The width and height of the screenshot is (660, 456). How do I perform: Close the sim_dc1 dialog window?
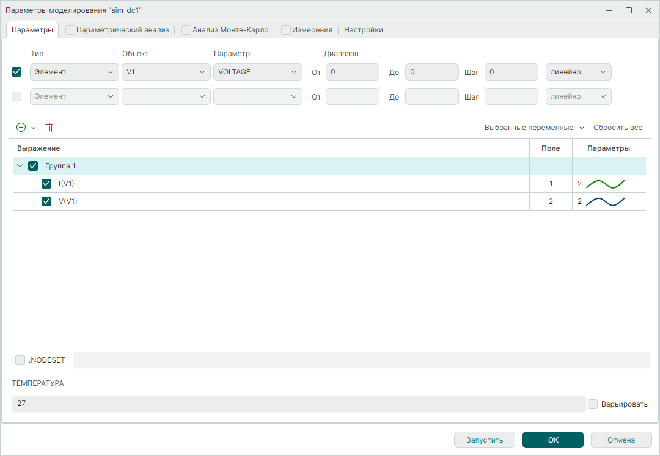click(x=648, y=10)
